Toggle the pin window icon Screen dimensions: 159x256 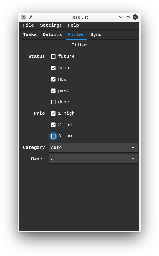31,17
